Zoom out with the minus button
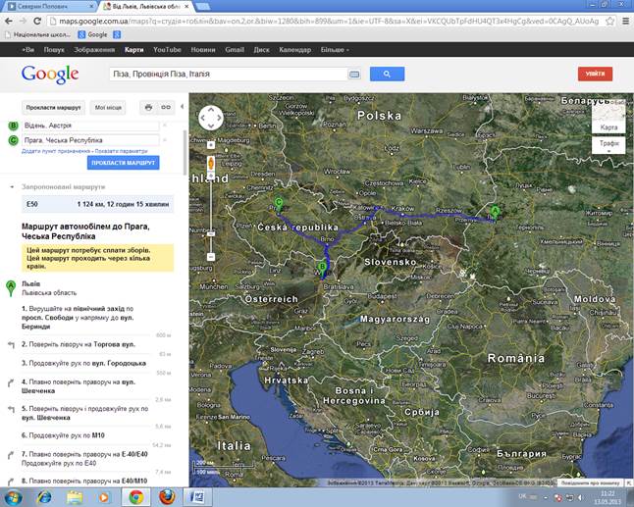This screenshot has width=634, height=507. click(211, 257)
